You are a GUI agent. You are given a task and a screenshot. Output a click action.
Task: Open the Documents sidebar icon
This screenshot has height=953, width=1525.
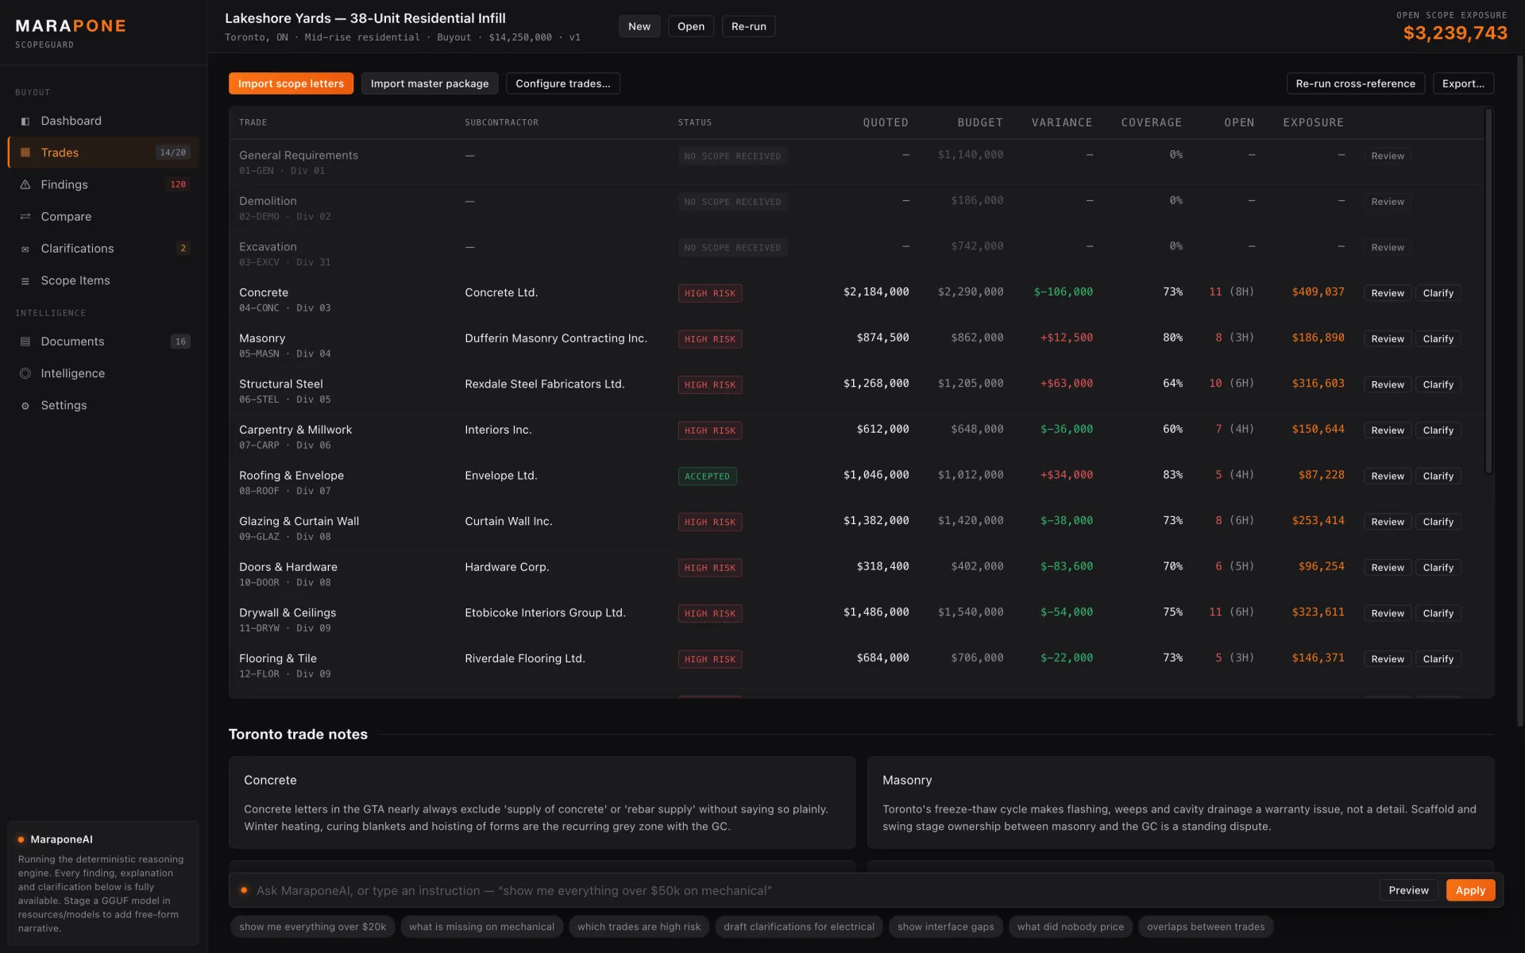(25, 341)
